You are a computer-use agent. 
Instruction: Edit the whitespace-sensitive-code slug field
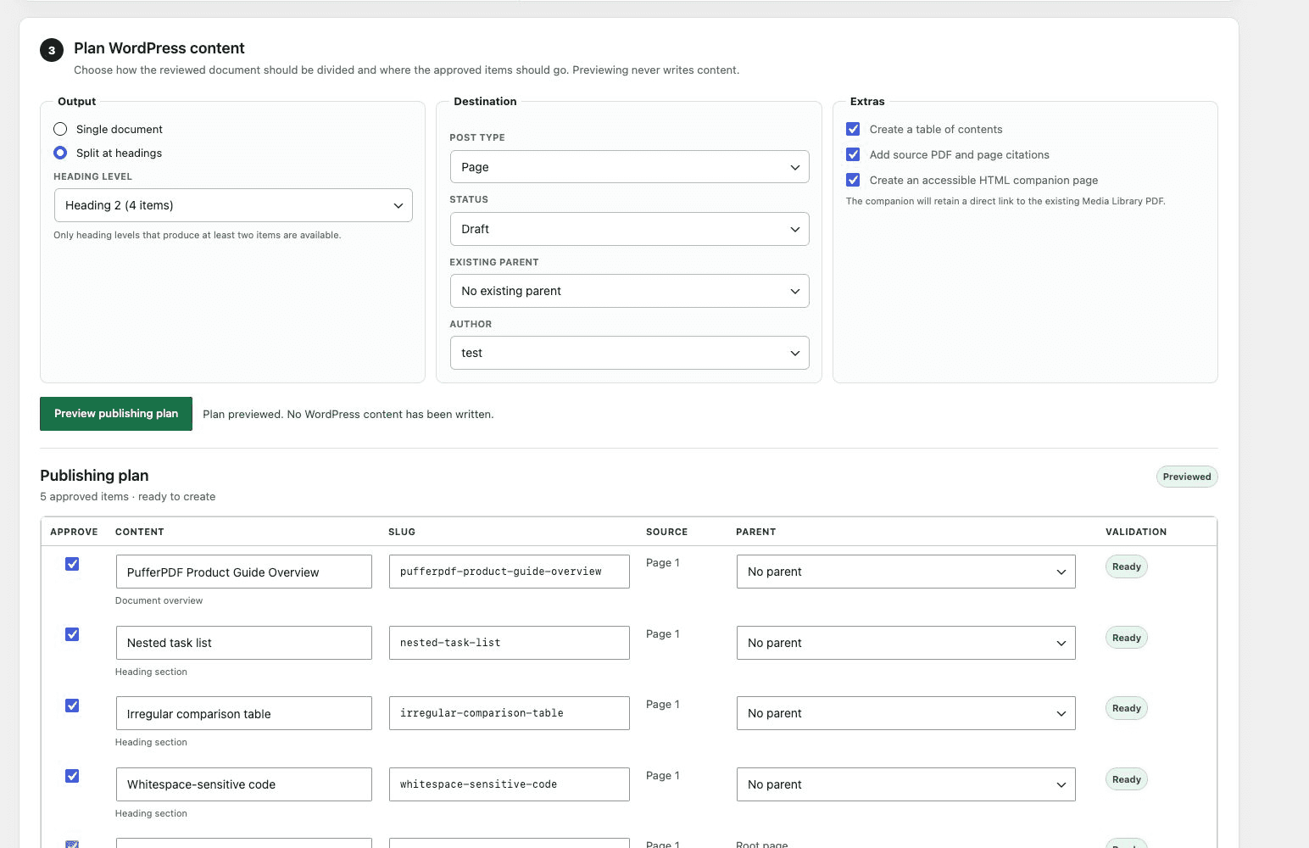pyautogui.click(x=509, y=784)
